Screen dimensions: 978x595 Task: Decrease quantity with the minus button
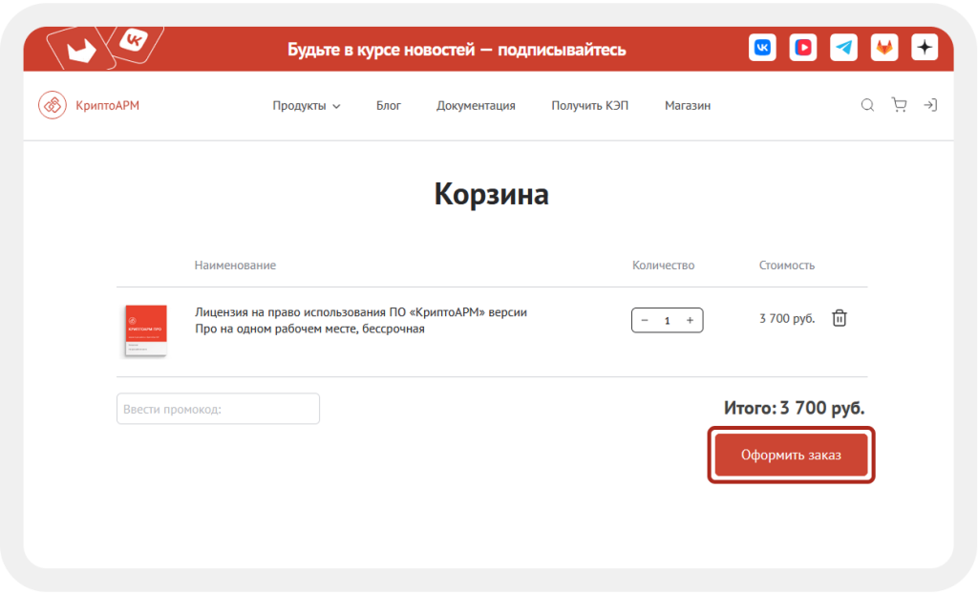coord(643,320)
